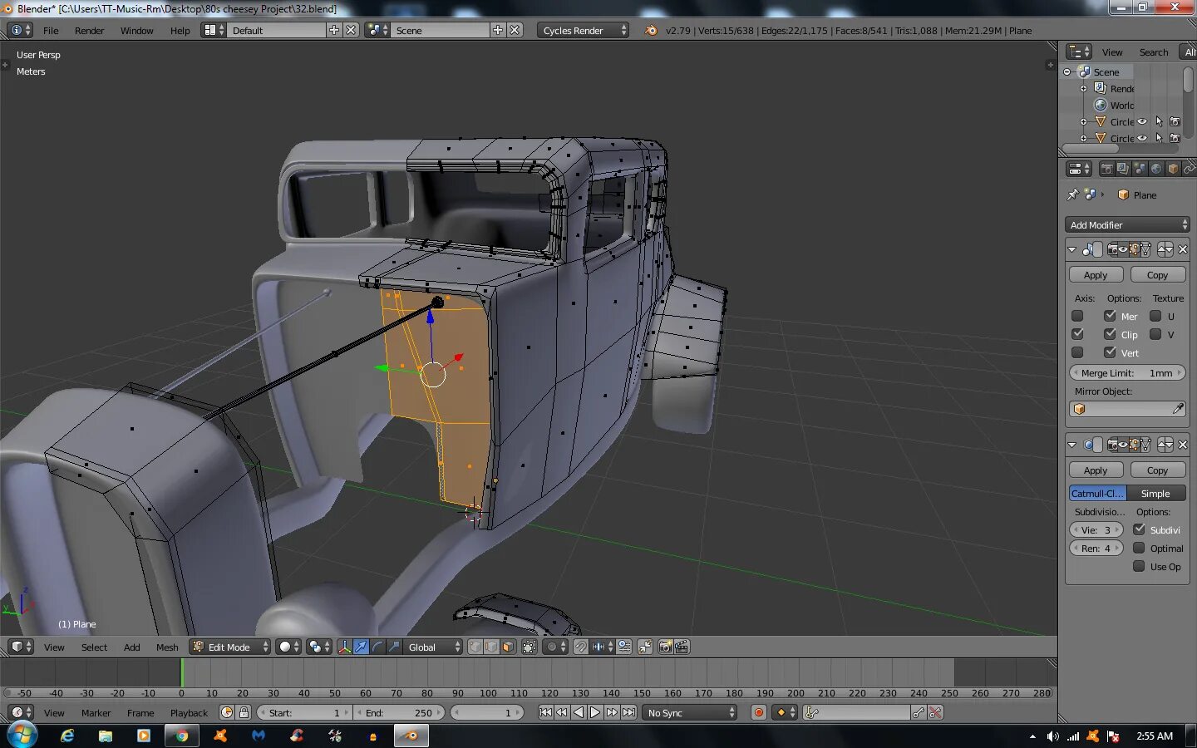Toggle the timeline lock icon
The image size is (1197, 748).
coord(244,712)
